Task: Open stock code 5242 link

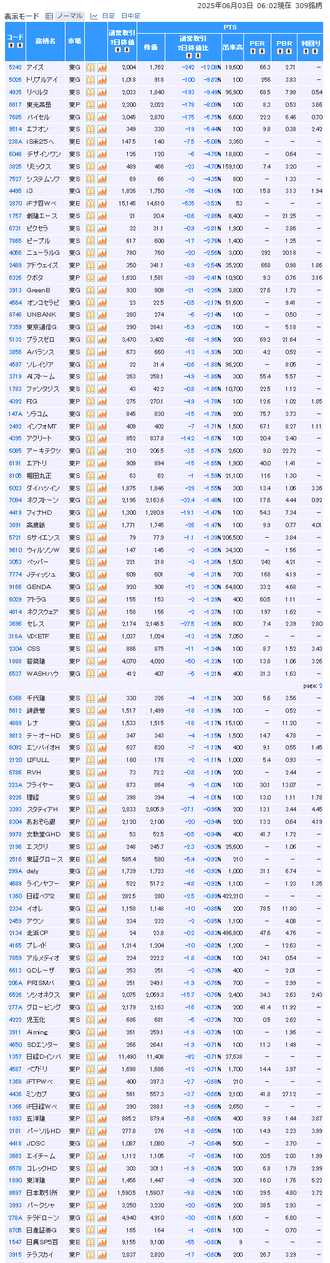Action: pos(15,67)
